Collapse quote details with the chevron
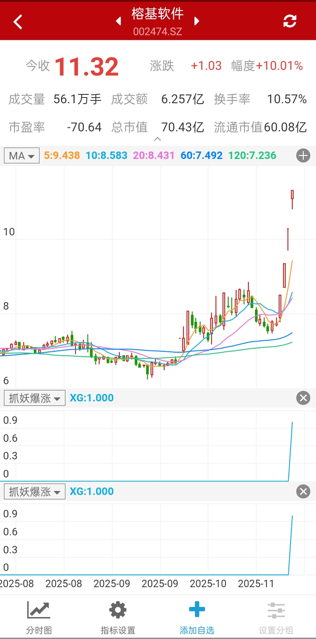 pyautogui.click(x=158, y=139)
